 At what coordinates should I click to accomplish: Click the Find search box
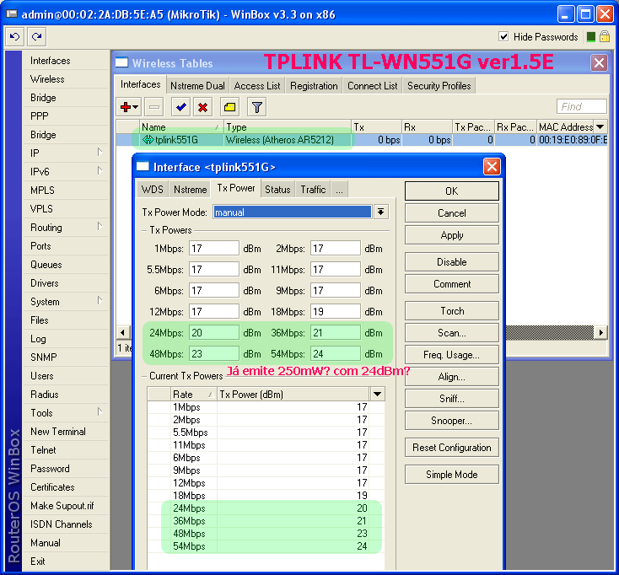pos(582,106)
